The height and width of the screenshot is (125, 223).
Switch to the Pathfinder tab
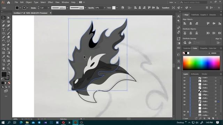coord(195,15)
